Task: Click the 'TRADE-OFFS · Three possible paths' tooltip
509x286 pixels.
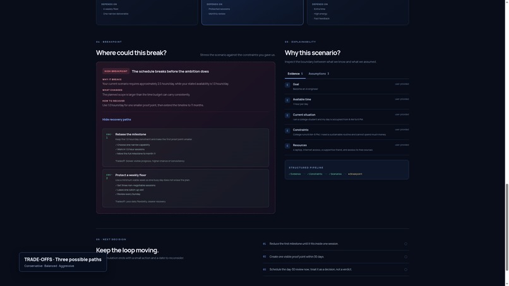Action: coord(63,262)
